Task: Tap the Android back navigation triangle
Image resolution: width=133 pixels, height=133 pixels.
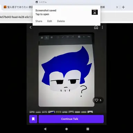Action: 45,129
